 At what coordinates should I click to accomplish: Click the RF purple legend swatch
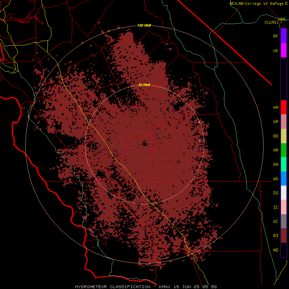pos(284,36)
